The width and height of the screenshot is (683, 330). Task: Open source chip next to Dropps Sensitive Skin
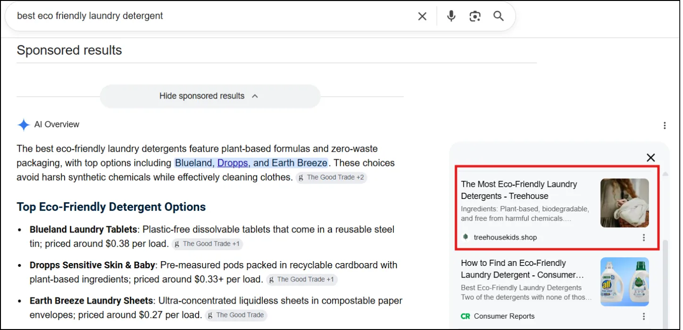[301, 280]
